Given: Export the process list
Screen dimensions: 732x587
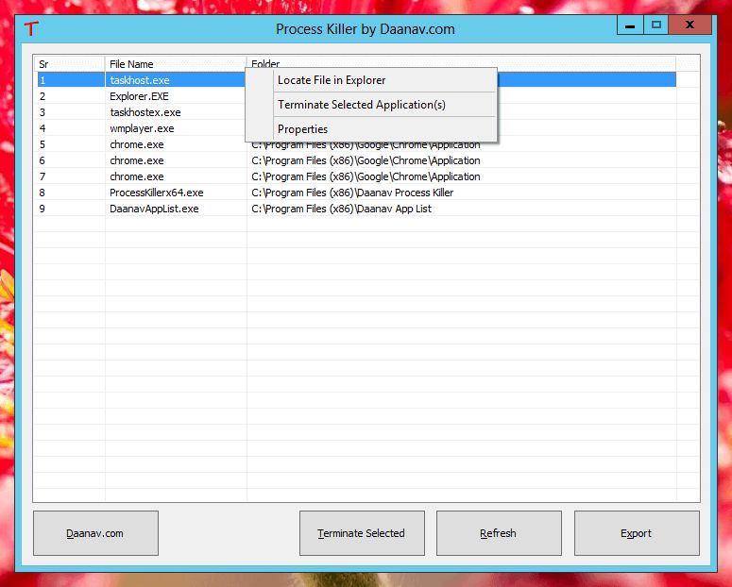Looking at the screenshot, I should (637, 533).
